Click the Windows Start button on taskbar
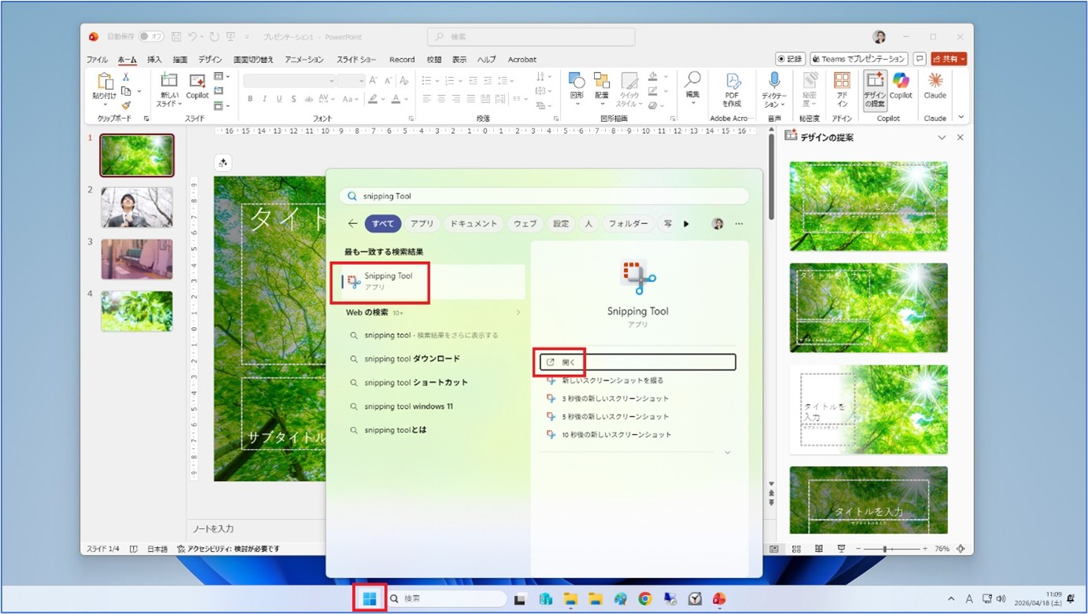Screen dimensions: 1088x614 coord(369,598)
